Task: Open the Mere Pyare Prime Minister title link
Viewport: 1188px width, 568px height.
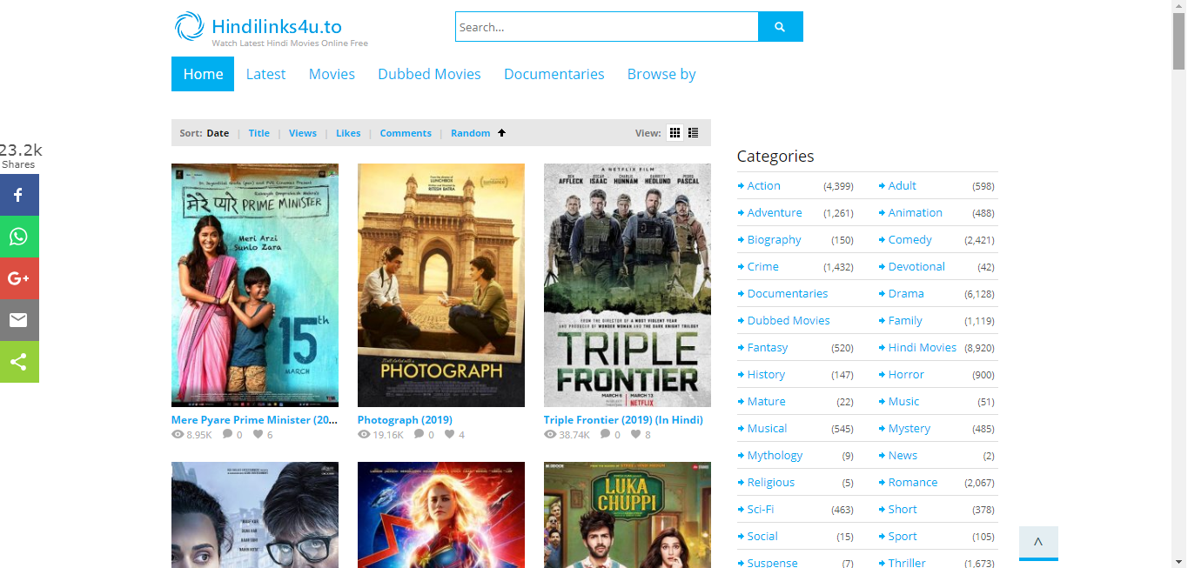Action: click(255, 419)
